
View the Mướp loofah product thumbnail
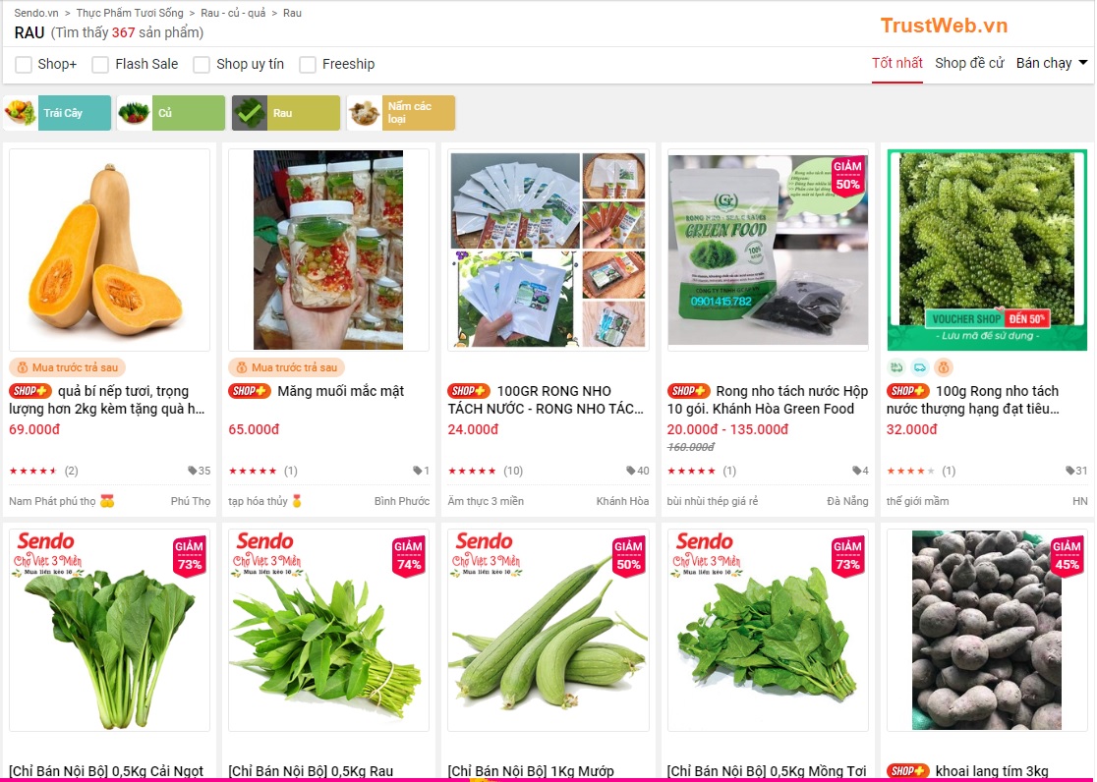548,630
